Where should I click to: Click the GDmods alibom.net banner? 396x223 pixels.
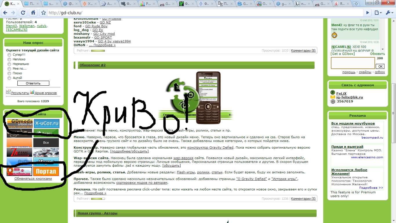(20, 123)
